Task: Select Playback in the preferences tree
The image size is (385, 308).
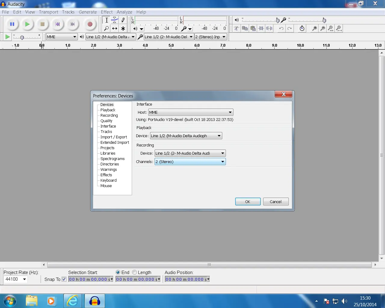Action: [x=108, y=110]
